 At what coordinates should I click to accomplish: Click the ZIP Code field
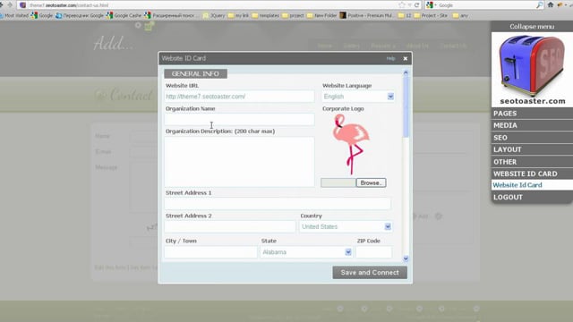[374, 252]
